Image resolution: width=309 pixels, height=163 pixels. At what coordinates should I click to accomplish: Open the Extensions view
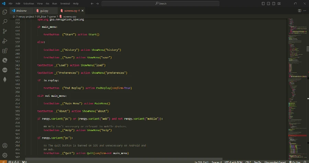click(x=5, y=51)
